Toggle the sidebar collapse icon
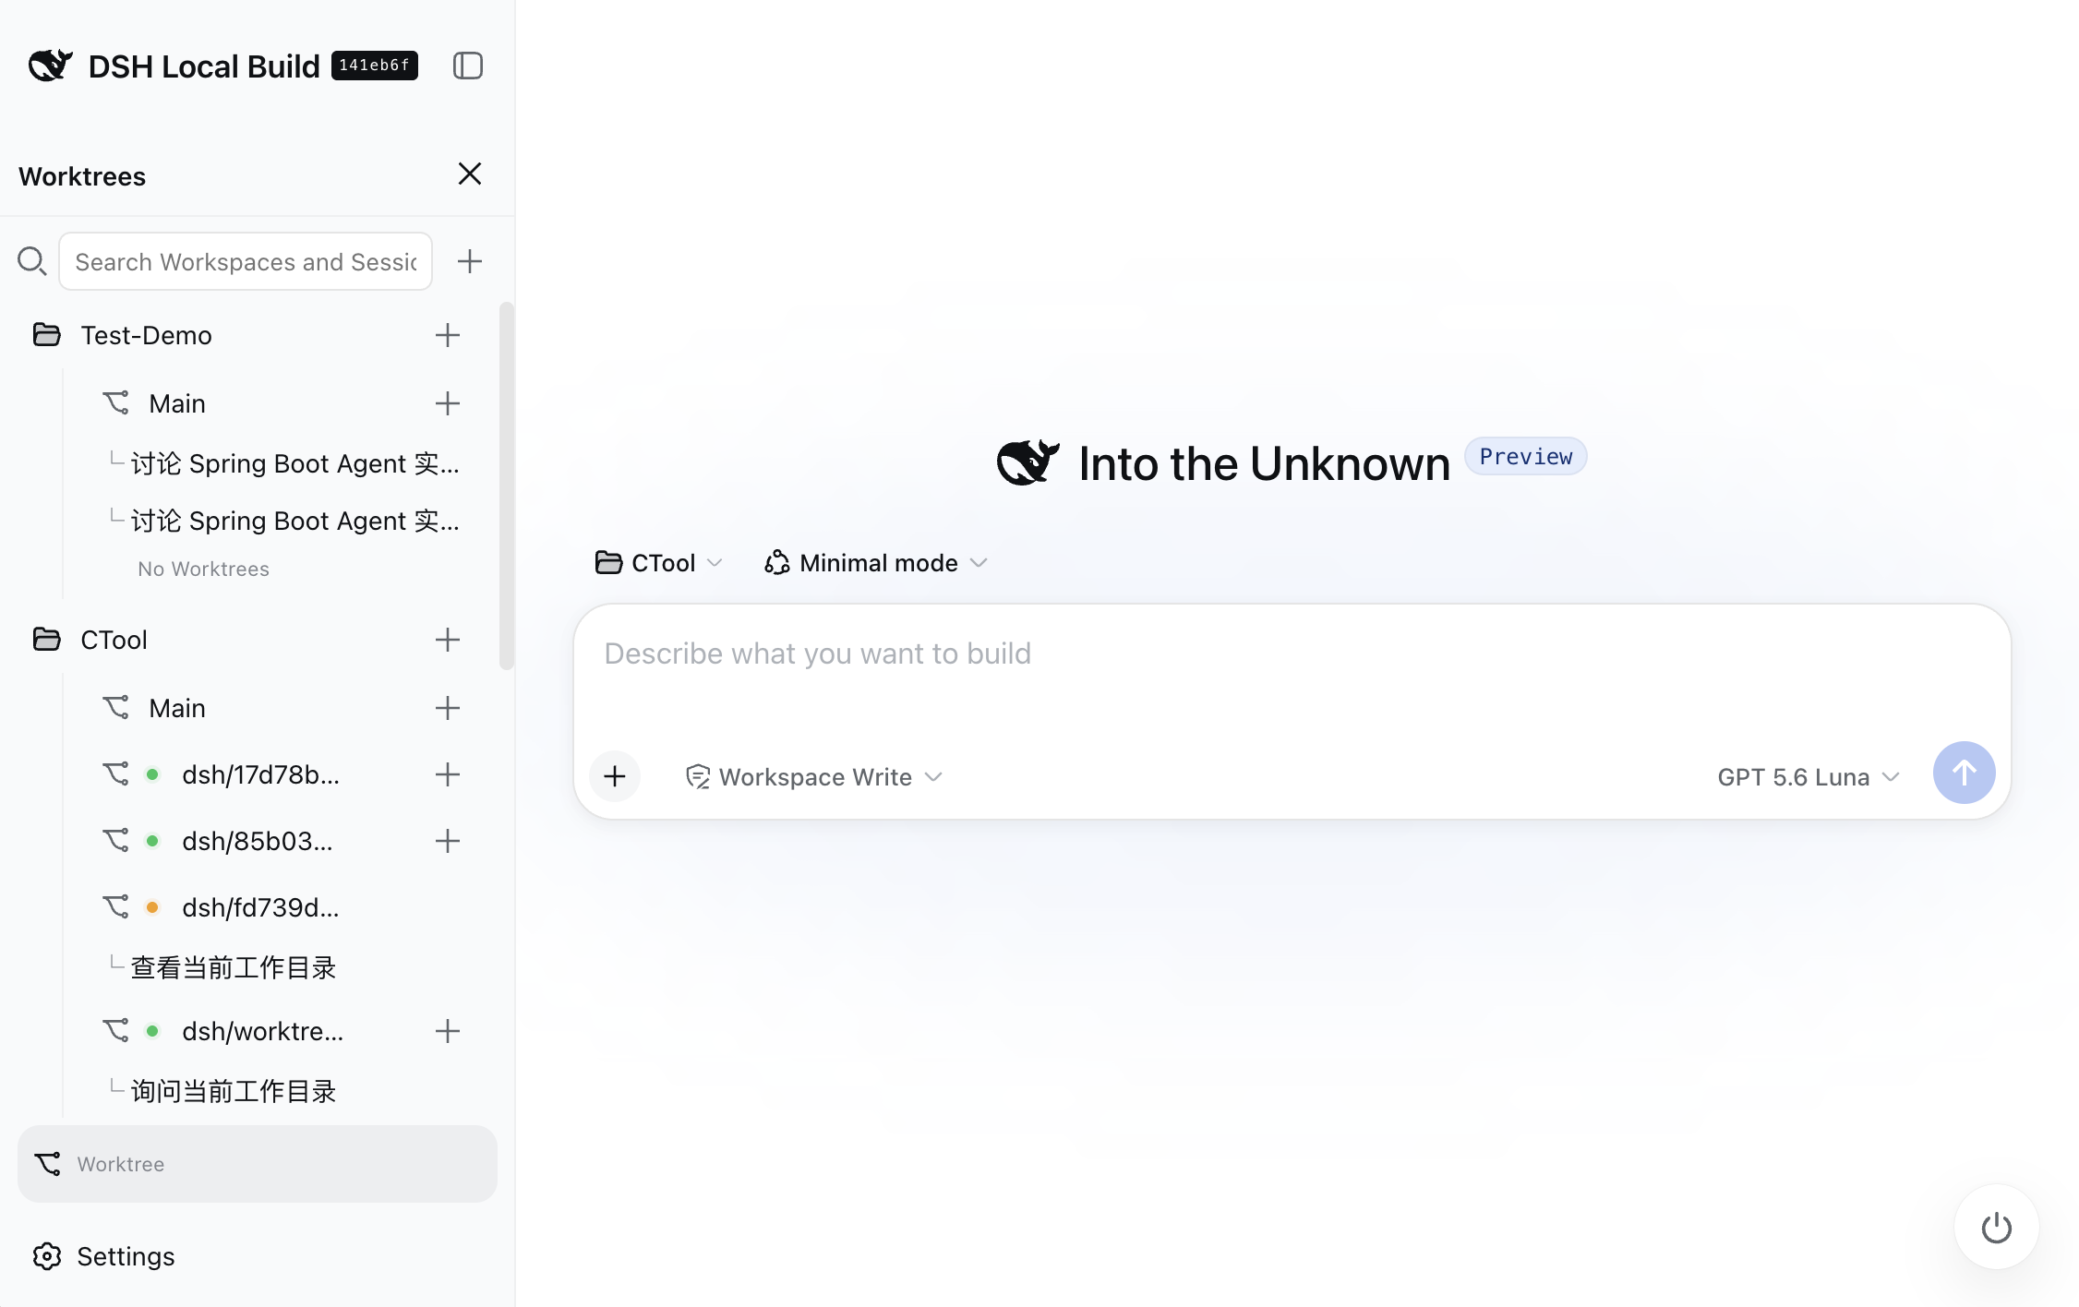Viewport: 2079px width, 1307px height. pyautogui.click(x=468, y=66)
